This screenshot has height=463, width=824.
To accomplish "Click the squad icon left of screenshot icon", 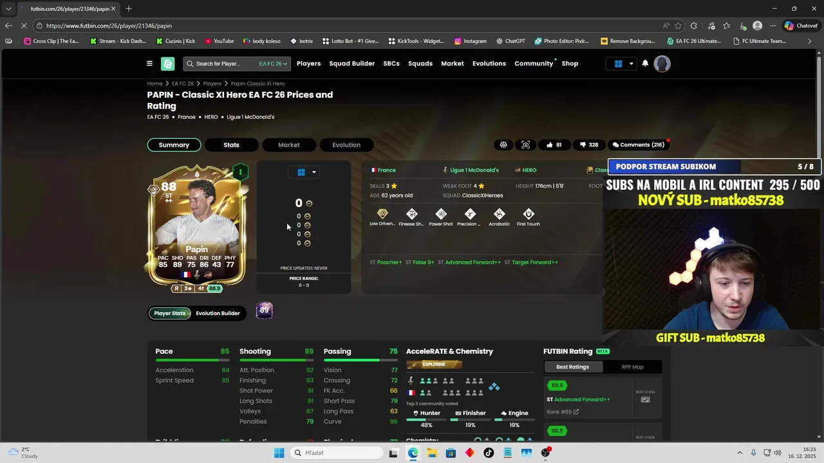I will 503,145.
